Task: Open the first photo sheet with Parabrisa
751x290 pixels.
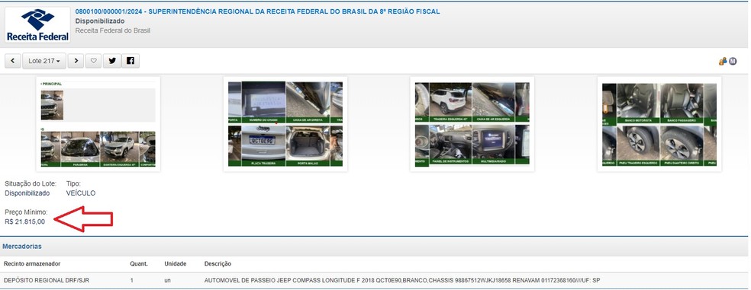Action: tap(98, 124)
